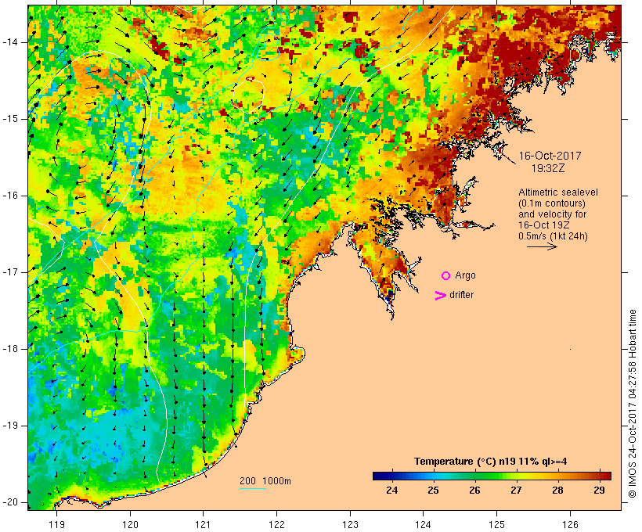Click the longitude axis label '119'
Screen dimensions: 642x532
coord(56,524)
